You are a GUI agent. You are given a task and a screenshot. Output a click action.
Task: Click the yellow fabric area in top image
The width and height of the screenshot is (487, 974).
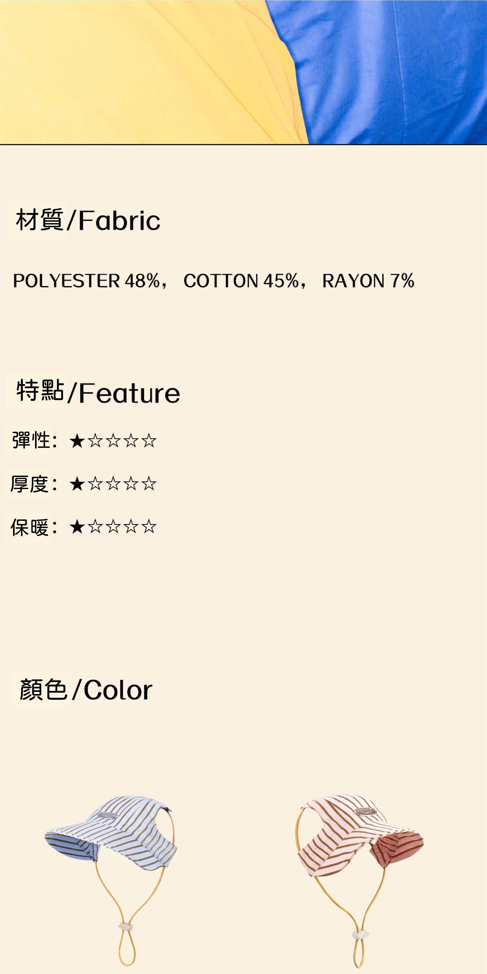pos(132,72)
